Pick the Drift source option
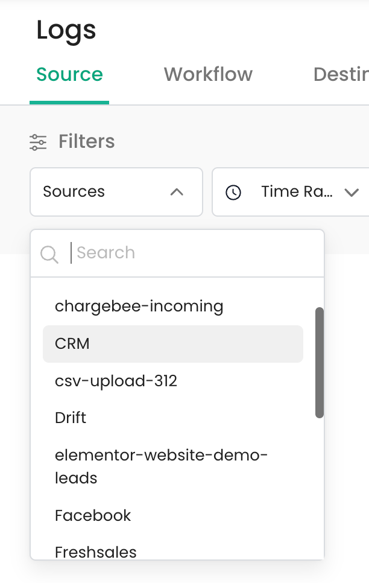The height and width of the screenshot is (583, 369). click(x=173, y=418)
